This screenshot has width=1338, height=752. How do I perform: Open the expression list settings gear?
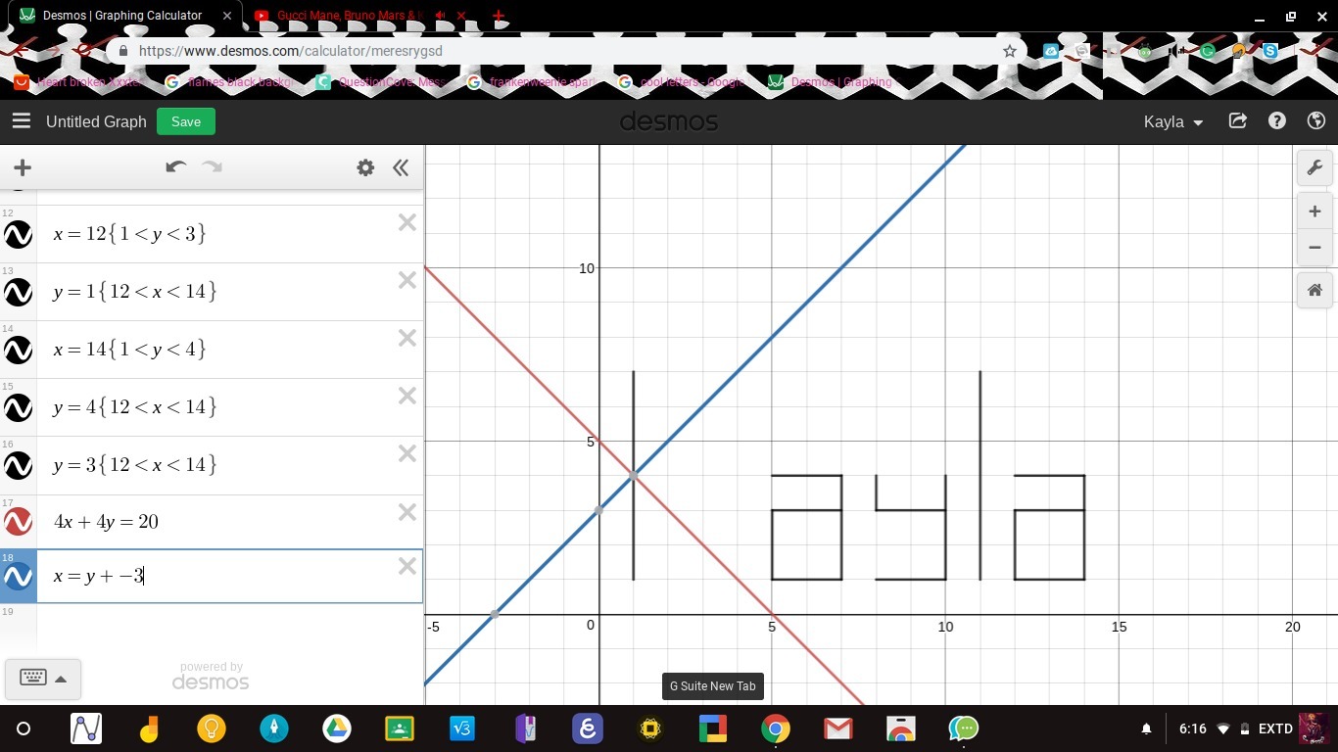tap(365, 167)
